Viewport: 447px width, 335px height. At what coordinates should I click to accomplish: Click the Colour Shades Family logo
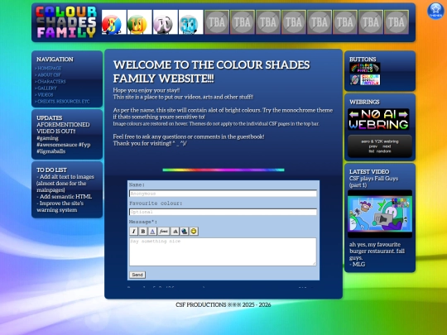pos(66,22)
